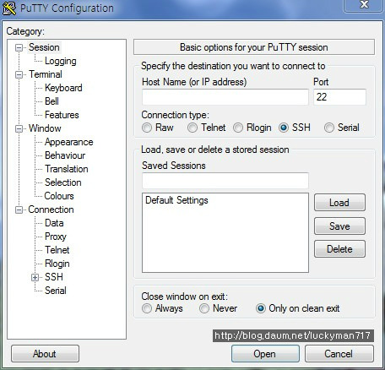Image resolution: width=385 pixels, height=370 pixels.
Task: Open the Serial category in the tree
Action: point(56,291)
